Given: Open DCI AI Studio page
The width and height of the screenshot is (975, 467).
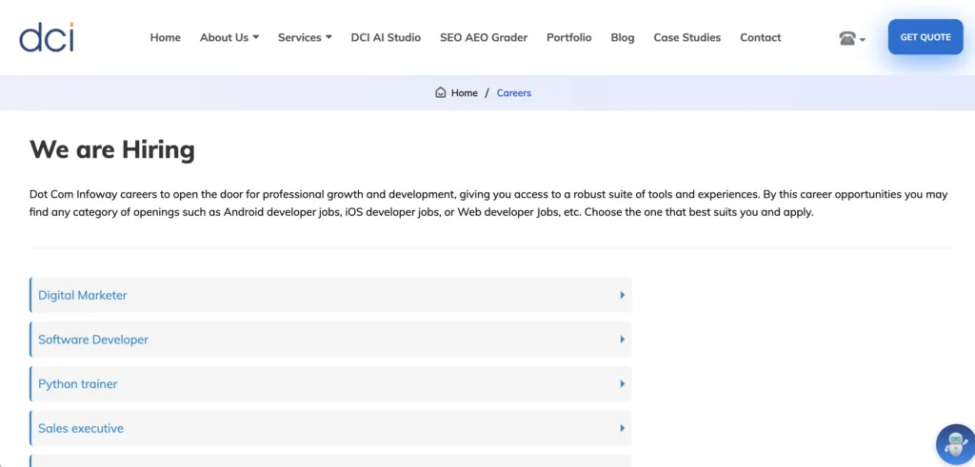Looking at the screenshot, I should coord(386,37).
